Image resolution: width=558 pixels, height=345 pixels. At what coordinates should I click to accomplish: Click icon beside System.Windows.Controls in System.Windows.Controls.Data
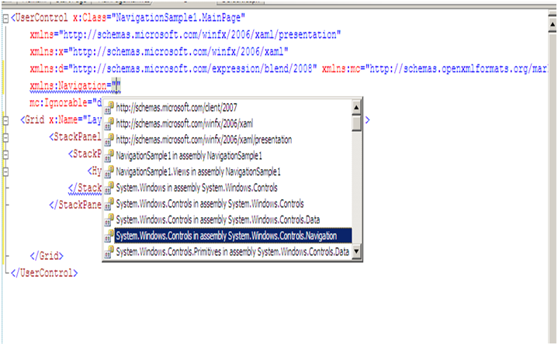[x=109, y=220]
